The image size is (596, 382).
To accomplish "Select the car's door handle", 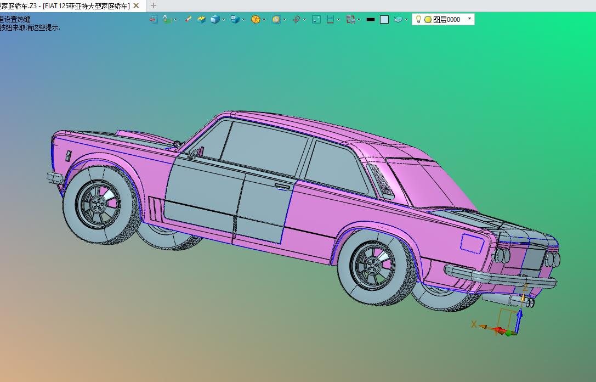I will click(282, 187).
